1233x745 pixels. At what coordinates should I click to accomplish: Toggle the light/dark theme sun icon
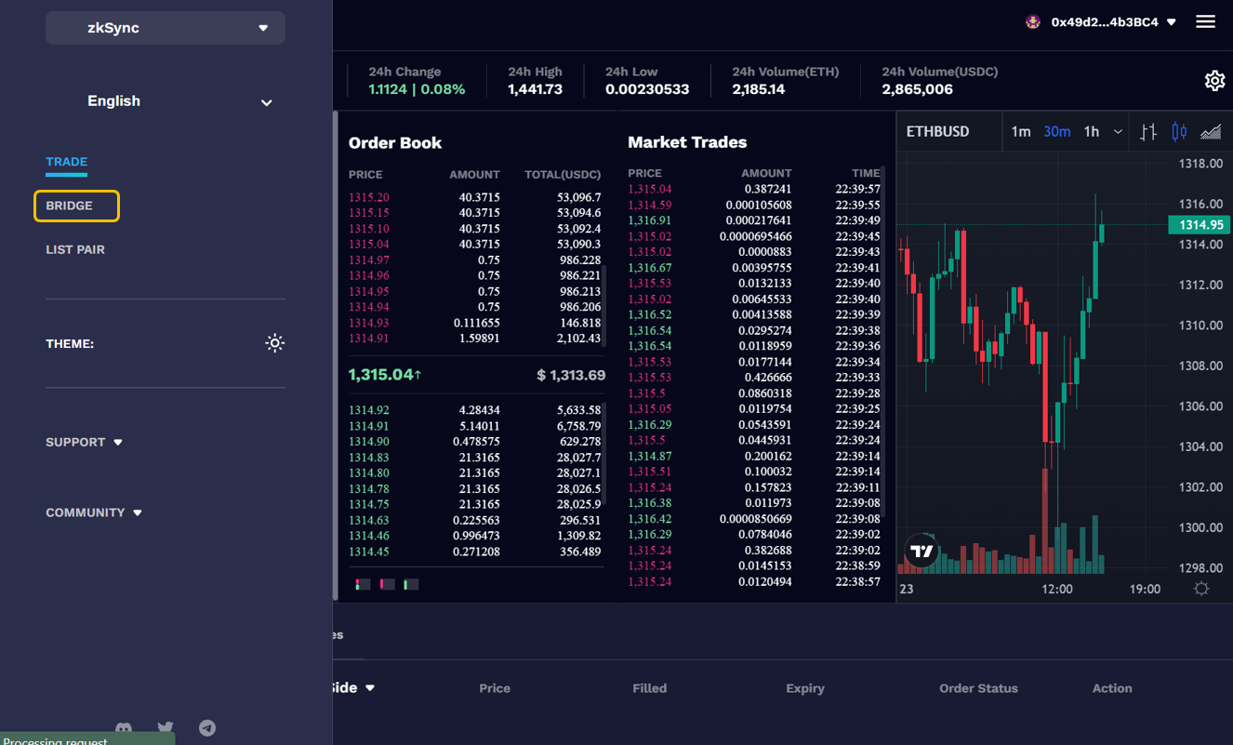274,343
